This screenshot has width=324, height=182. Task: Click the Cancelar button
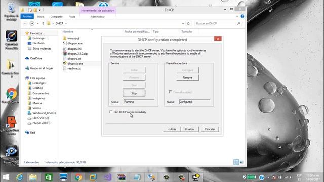(210, 129)
